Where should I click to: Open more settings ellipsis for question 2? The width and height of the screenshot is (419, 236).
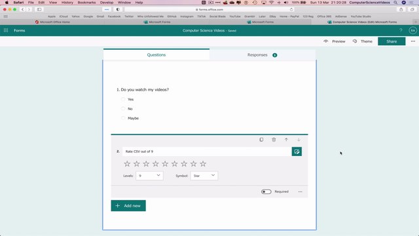pos(300,191)
